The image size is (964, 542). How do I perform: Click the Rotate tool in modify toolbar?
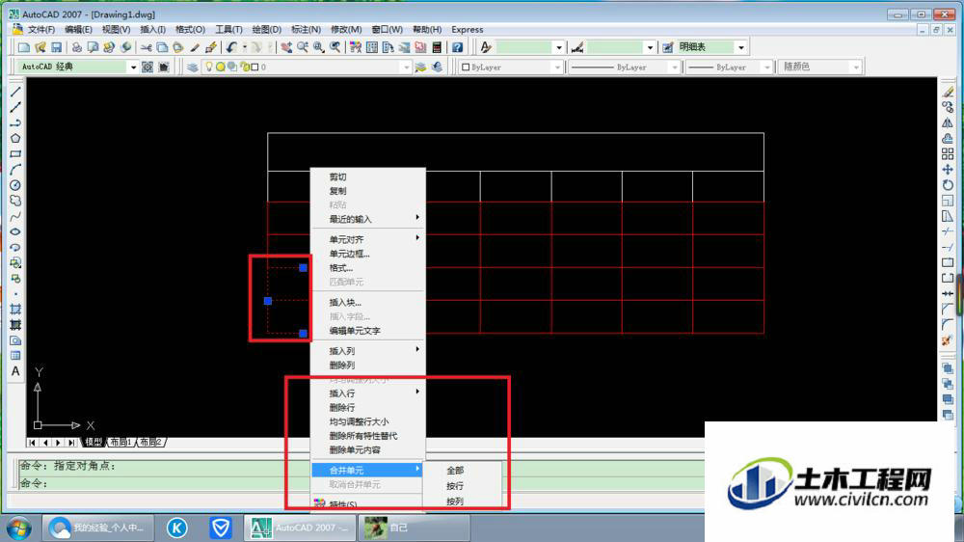[948, 185]
